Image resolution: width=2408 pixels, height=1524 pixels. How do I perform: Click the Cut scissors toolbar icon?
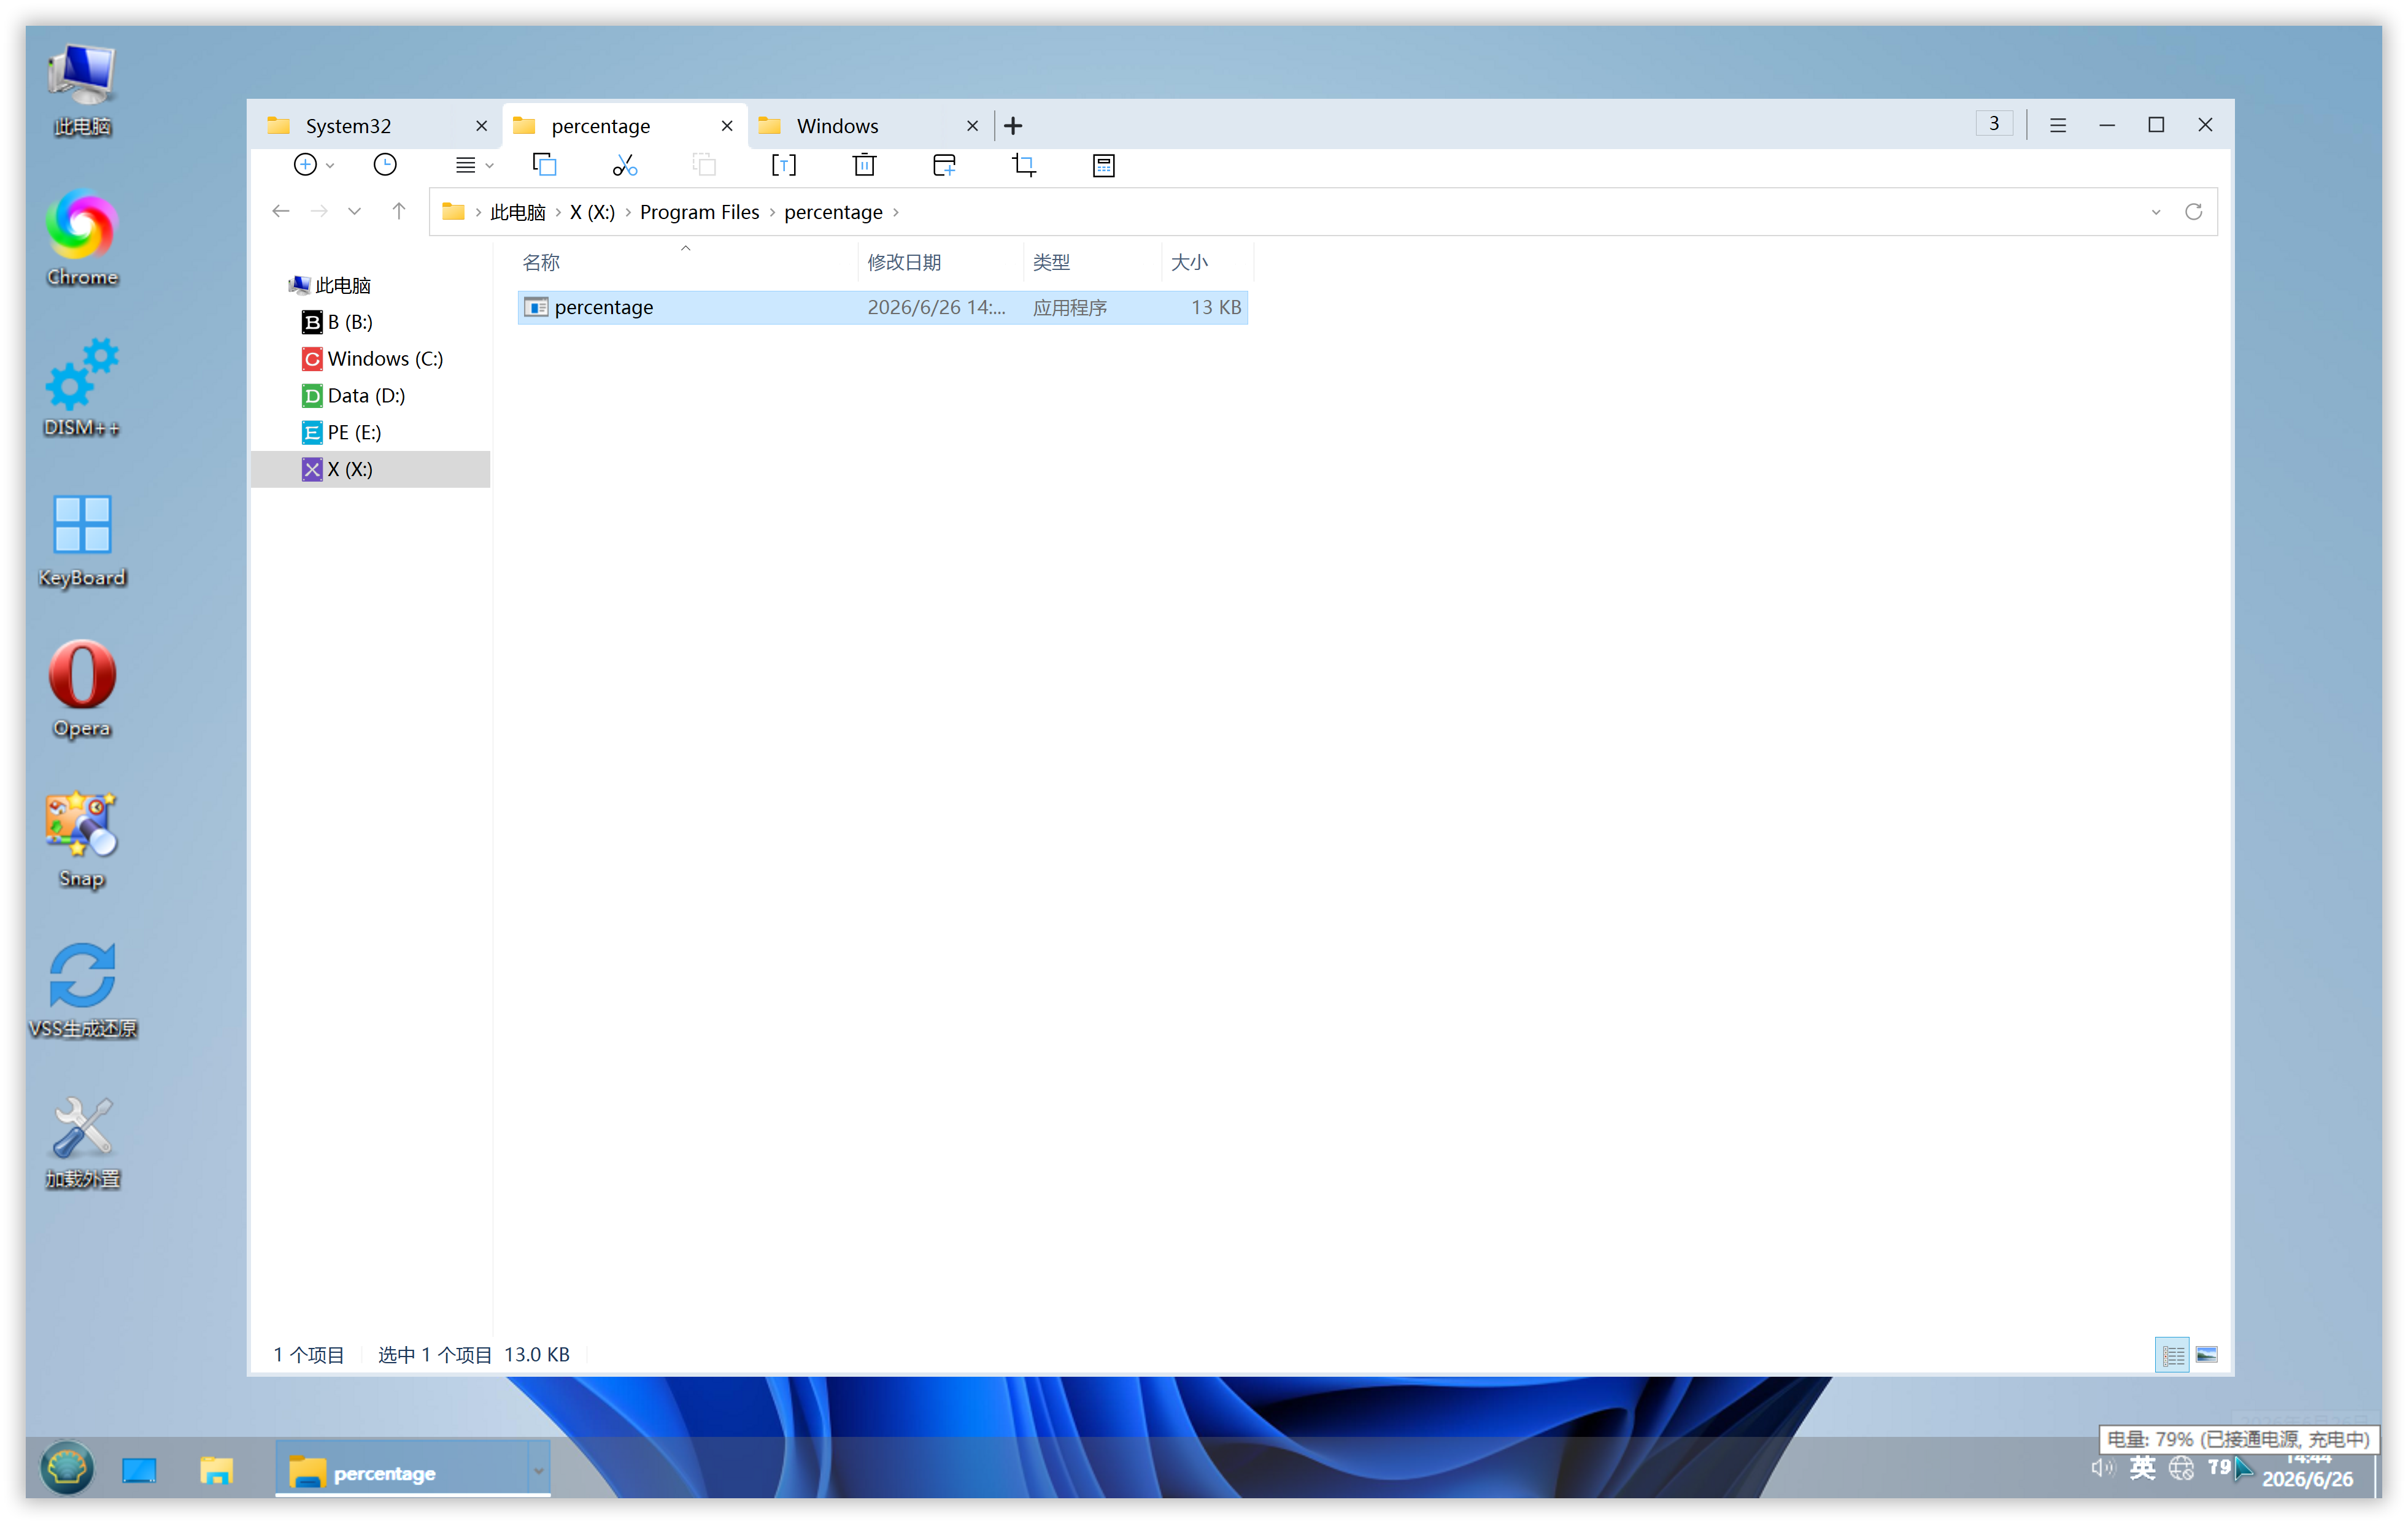point(625,165)
